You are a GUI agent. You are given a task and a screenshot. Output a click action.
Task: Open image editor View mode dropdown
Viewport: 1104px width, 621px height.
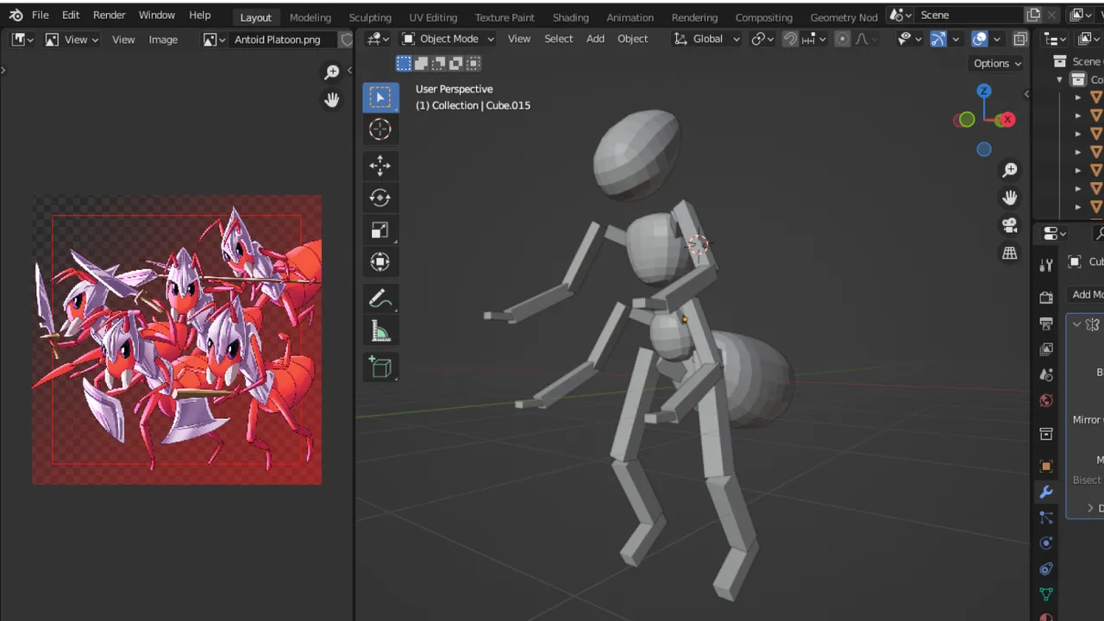pyautogui.click(x=72, y=40)
